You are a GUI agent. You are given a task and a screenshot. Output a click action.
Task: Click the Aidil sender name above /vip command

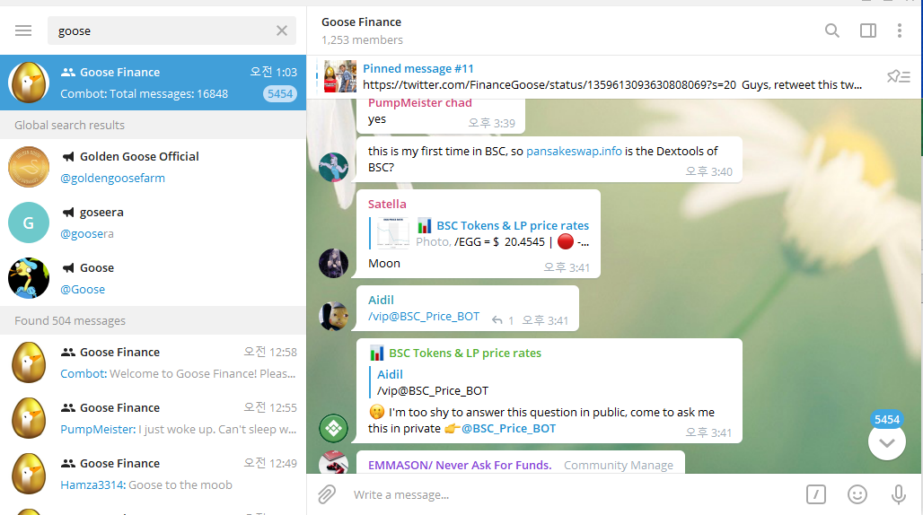point(381,300)
